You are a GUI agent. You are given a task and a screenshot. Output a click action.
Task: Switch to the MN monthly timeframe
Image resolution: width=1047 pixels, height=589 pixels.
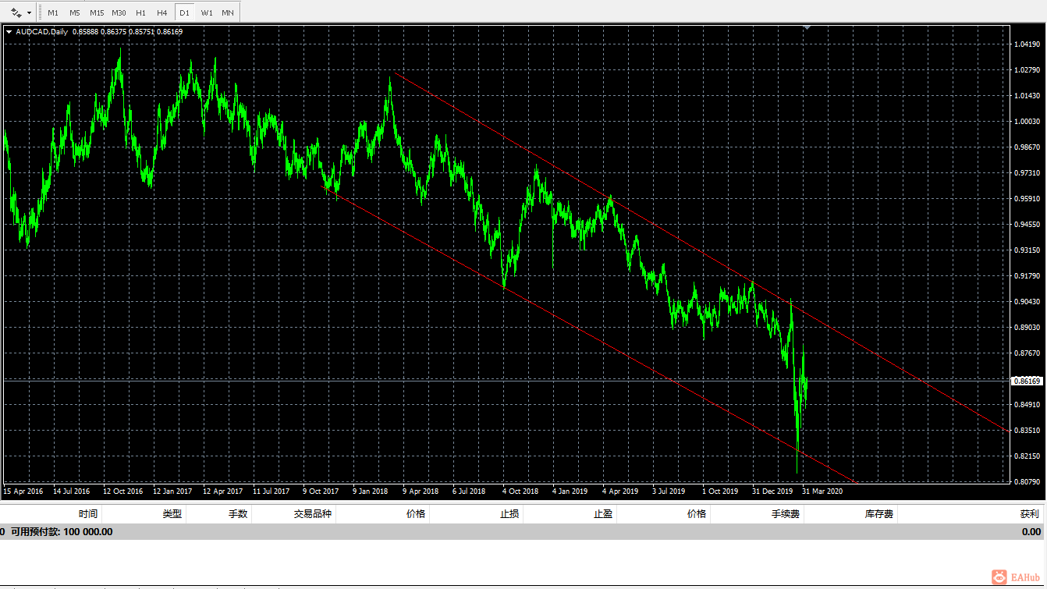228,12
